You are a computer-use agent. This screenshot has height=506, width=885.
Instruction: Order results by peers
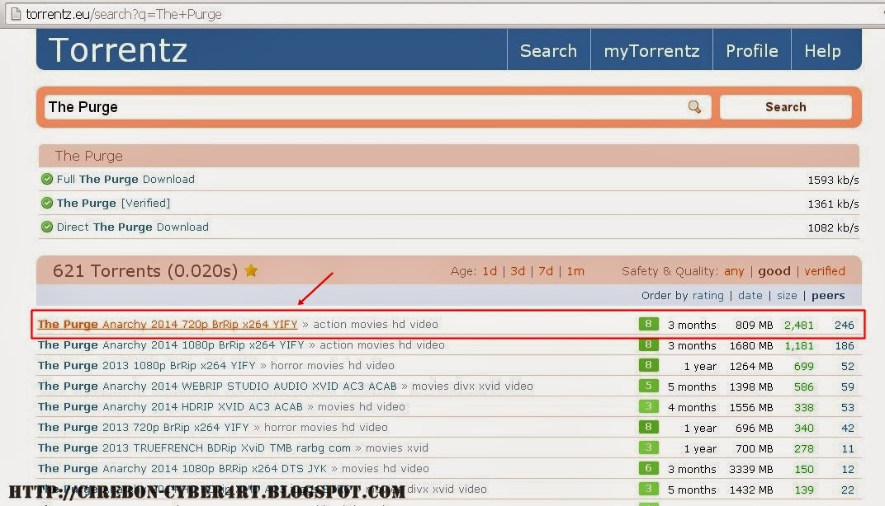tap(828, 295)
